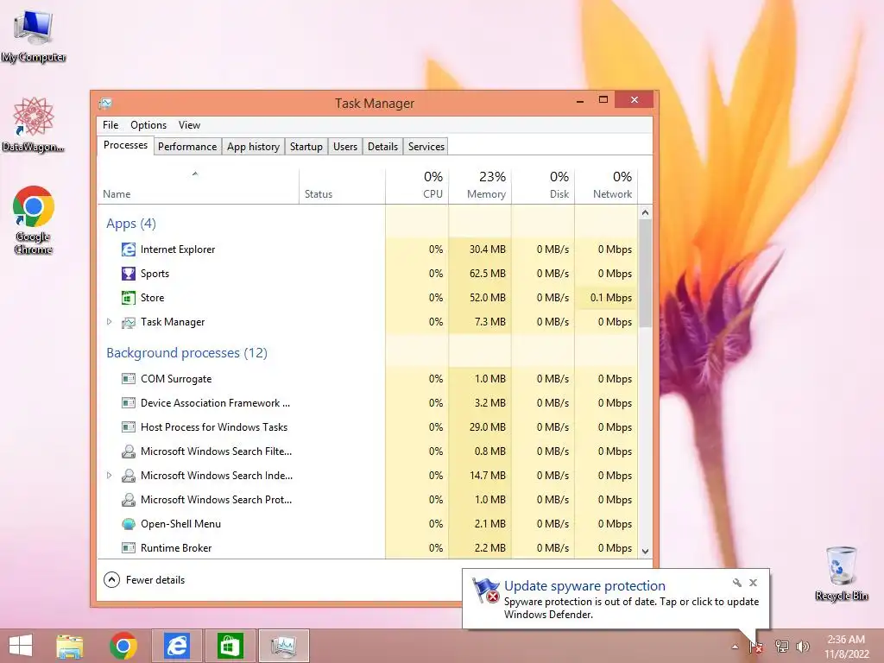Click Update spyware protection title
This screenshot has width=884, height=663.
point(584,586)
